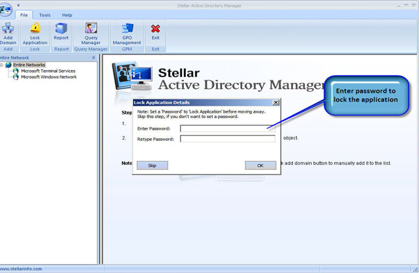419x273 pixels.
Task: Focus the Retype Password field
Action: [227, 138]
